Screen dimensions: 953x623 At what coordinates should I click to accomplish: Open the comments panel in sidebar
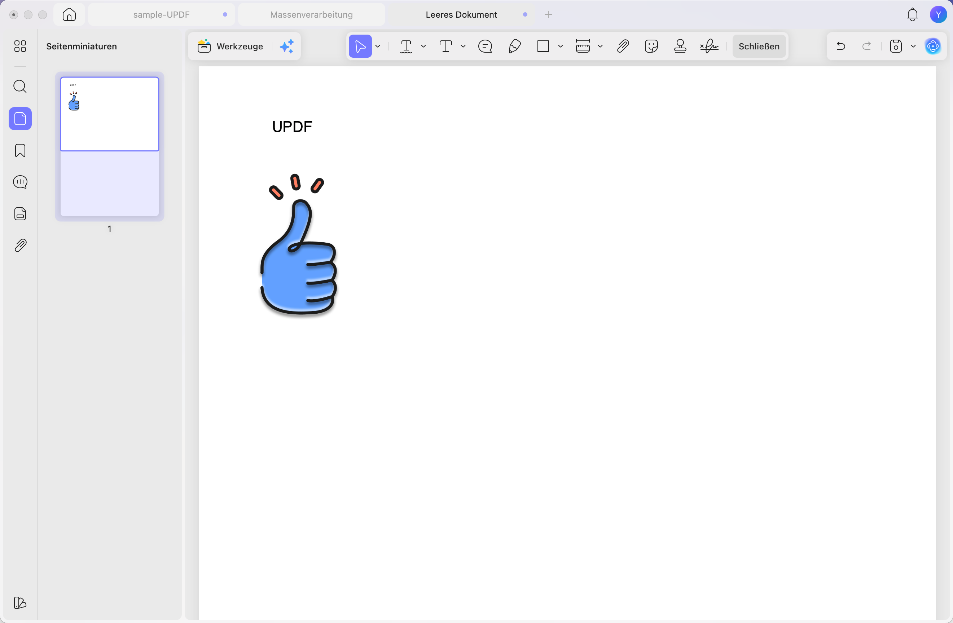click(20, 182)
